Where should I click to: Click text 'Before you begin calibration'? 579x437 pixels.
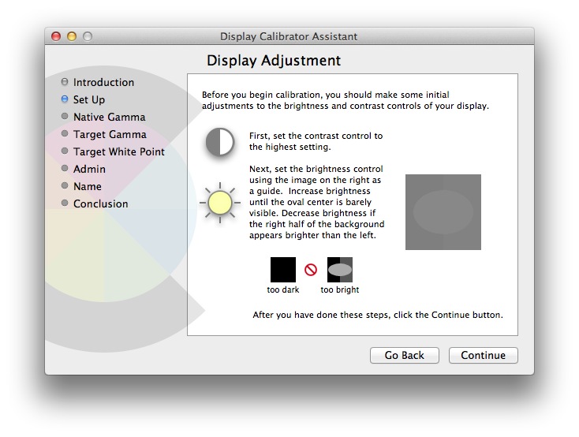tap(260, 95)
